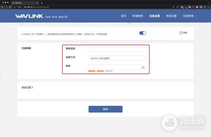Select the WAVLINK browser tab

coord(25,3)
